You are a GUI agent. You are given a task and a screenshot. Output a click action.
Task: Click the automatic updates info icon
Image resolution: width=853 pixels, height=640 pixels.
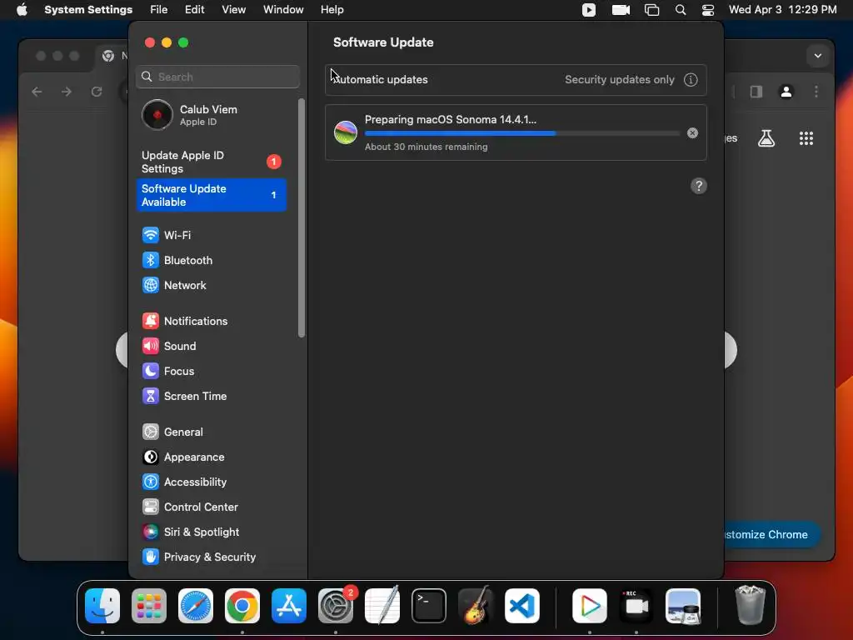click(x=691, y=79)
